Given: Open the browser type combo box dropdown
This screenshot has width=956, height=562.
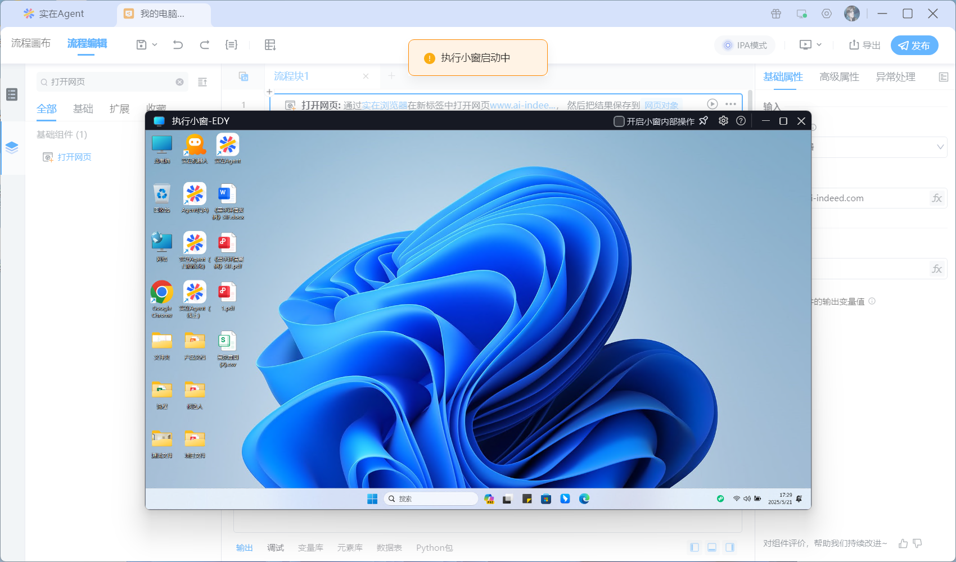Looking at the screenshot, I should click(x=939, y=147).
